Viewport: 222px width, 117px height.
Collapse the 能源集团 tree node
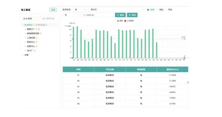click(x=23, y=25)
